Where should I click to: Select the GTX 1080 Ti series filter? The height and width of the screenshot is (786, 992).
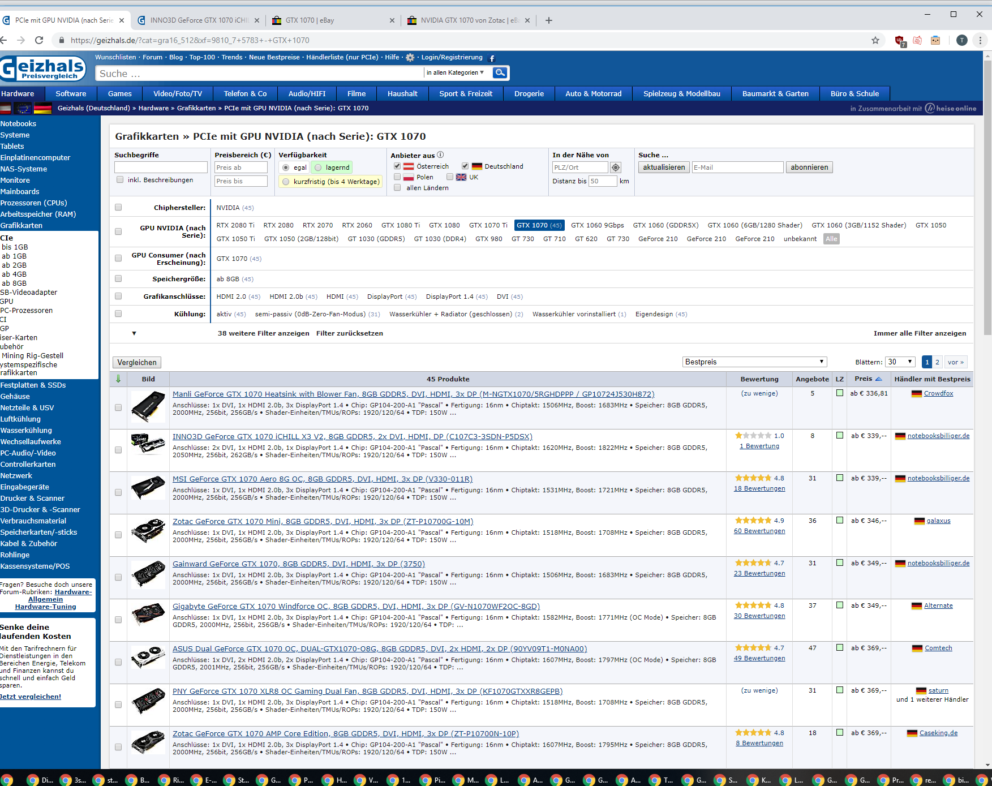401,225
